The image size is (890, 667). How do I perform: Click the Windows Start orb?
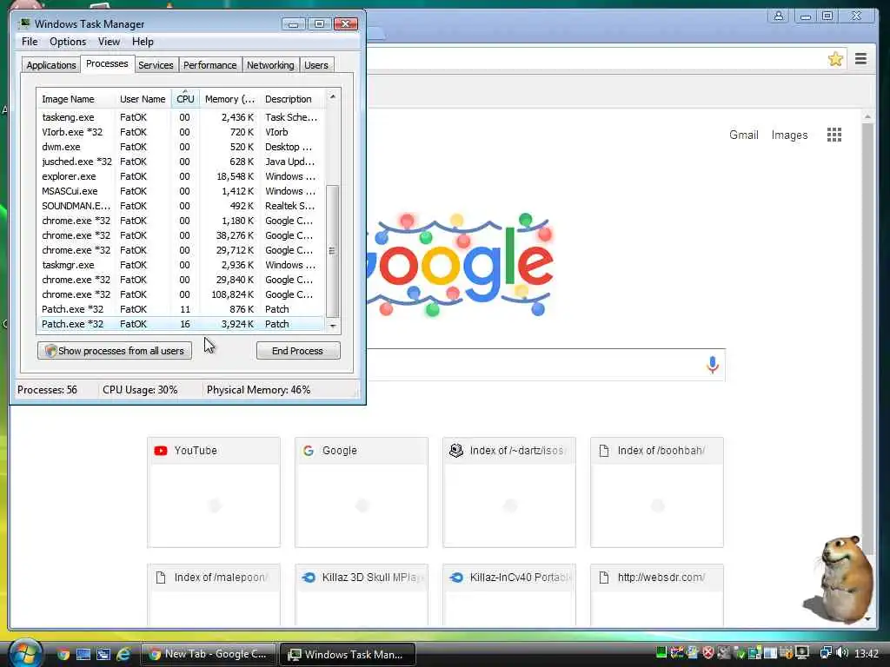(x=24, y=653)
